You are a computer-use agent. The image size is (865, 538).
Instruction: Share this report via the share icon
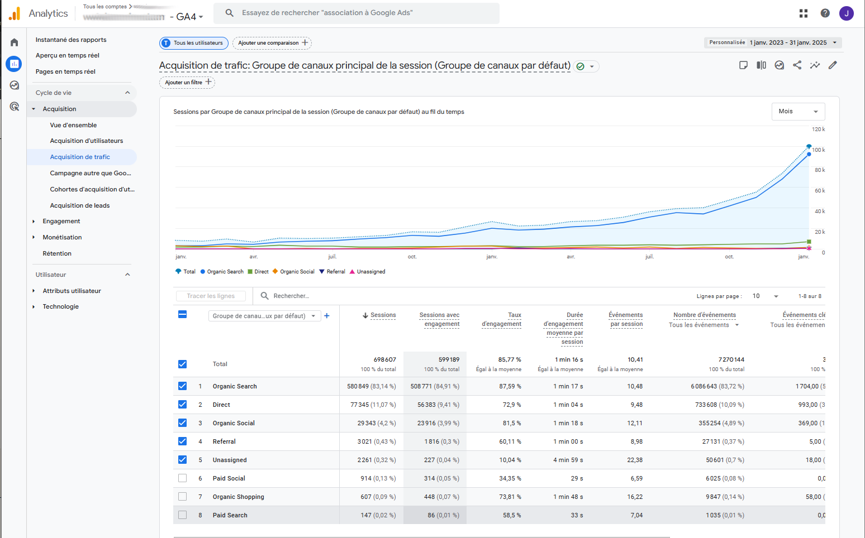point(797,65)
